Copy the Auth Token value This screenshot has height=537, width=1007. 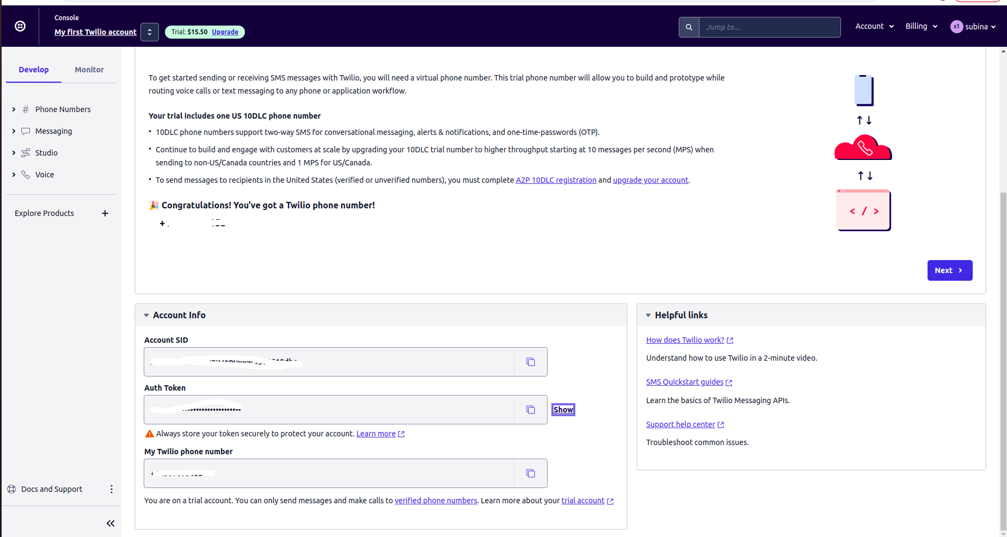pos(531,410)
